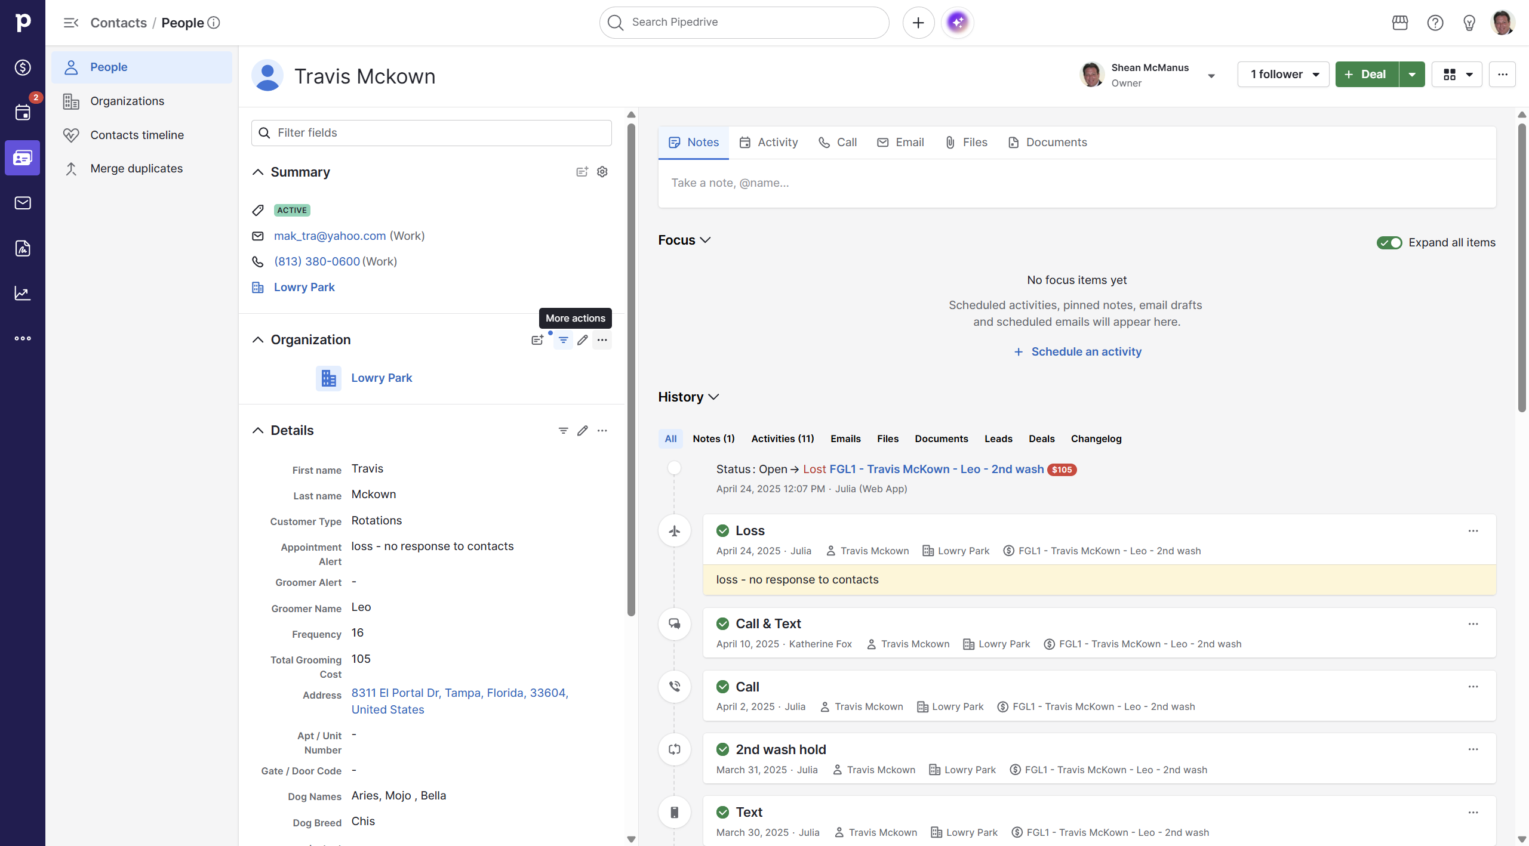This screenshot has height=846, width=1529.
Task: Click the green Deal button
Action: coord(1366,75)
